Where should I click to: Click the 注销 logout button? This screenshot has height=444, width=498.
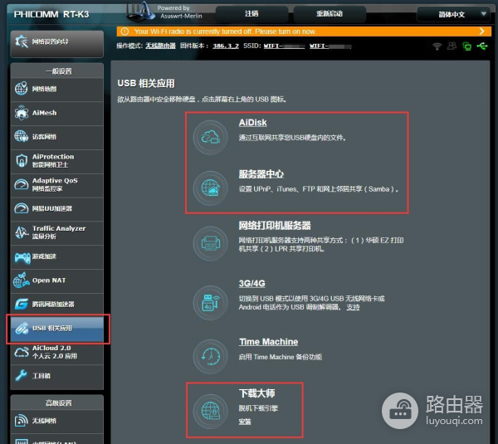click(251, 14)
